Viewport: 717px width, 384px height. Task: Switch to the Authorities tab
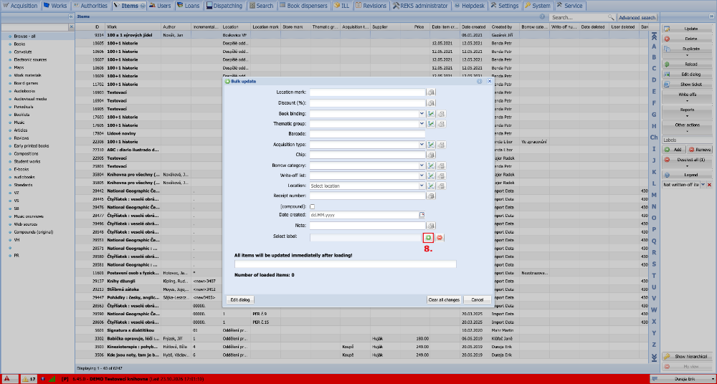[x=90, y=6]
